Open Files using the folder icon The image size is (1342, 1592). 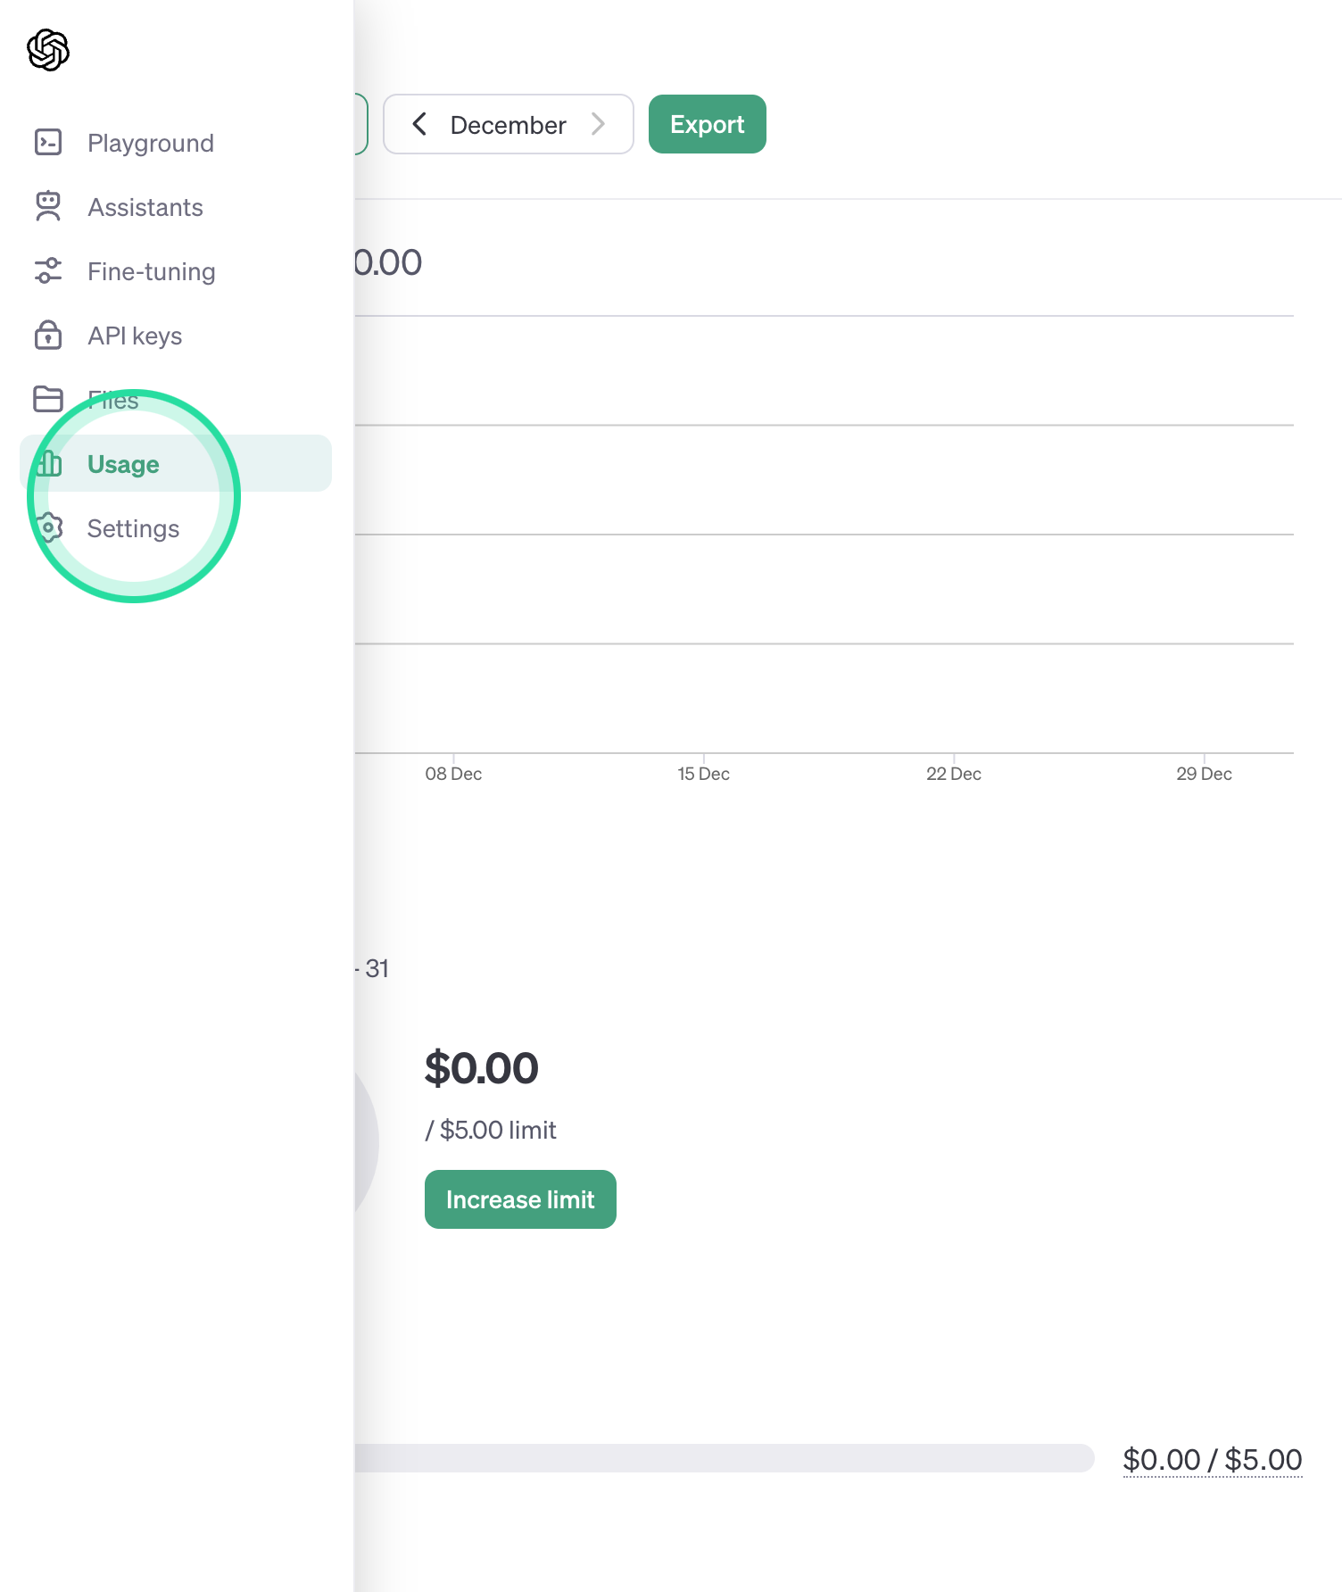(48, 399)
